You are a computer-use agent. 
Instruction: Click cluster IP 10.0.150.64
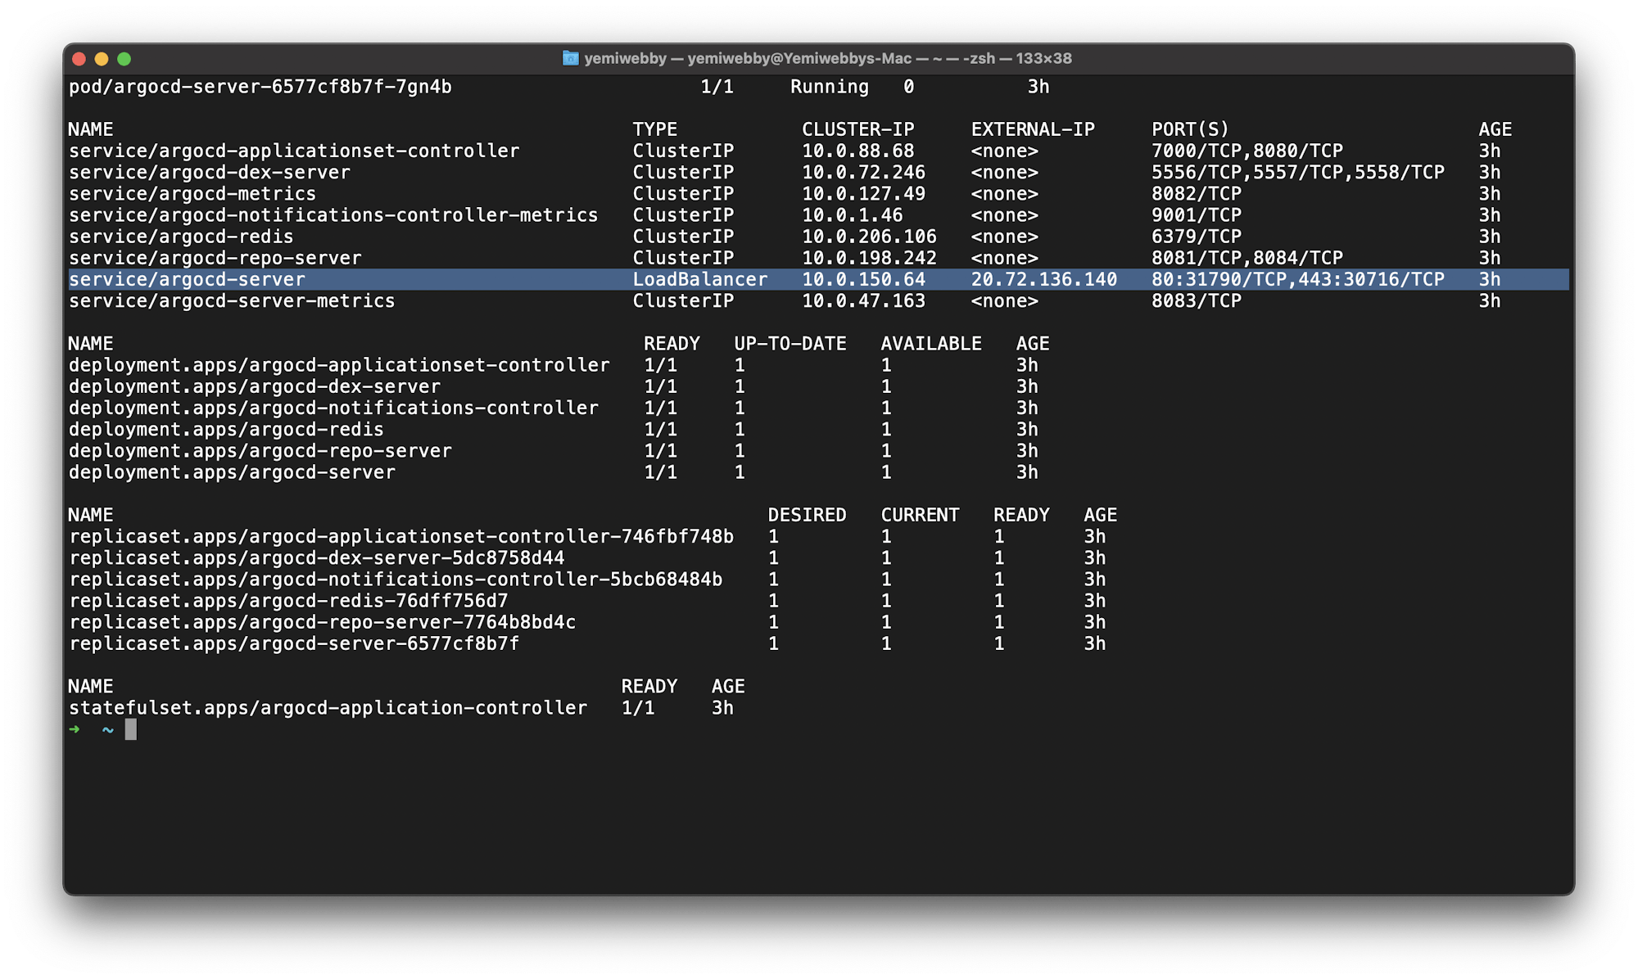click(x=863, y=280)
